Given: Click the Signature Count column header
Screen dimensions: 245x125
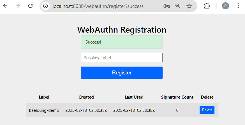Looking at the screenshot, I should pos(177,97).
